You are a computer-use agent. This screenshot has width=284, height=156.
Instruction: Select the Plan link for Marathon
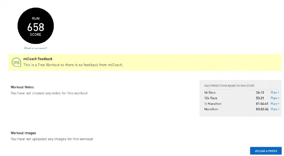tap(274, 109)
